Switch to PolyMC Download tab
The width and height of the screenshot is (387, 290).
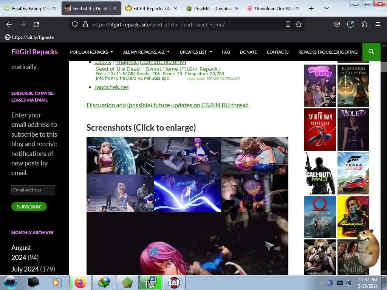pos(212,8)
